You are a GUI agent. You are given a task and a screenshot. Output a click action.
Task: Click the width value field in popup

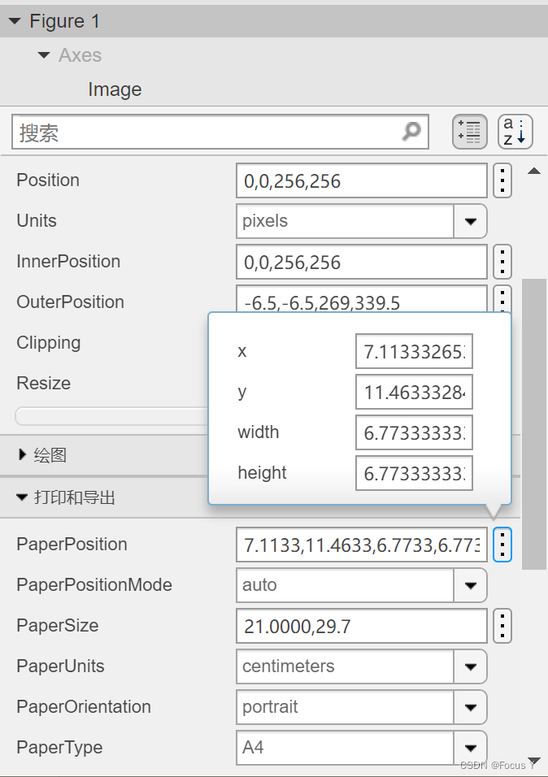[414, 432]
